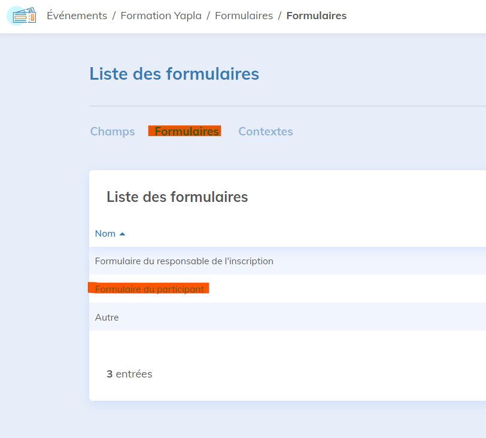Open Formulaire du responsable de l'inscription

tap(184, 261)
